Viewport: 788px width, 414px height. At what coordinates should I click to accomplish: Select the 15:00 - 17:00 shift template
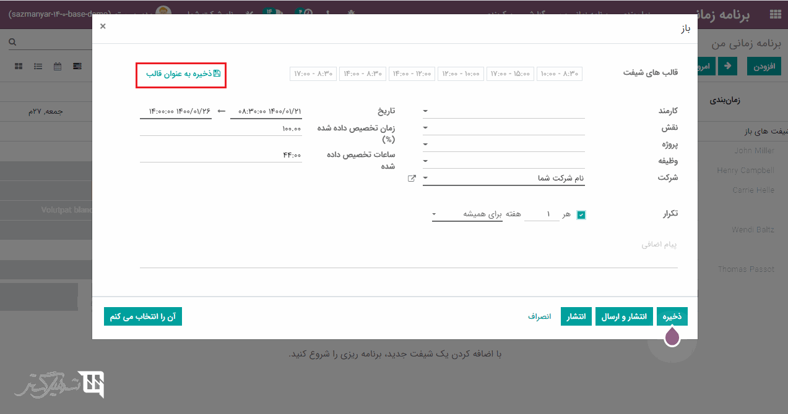(509, 74)
